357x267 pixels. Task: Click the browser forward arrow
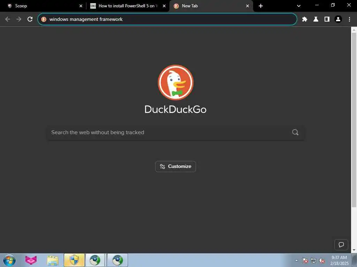click(19, 19)
